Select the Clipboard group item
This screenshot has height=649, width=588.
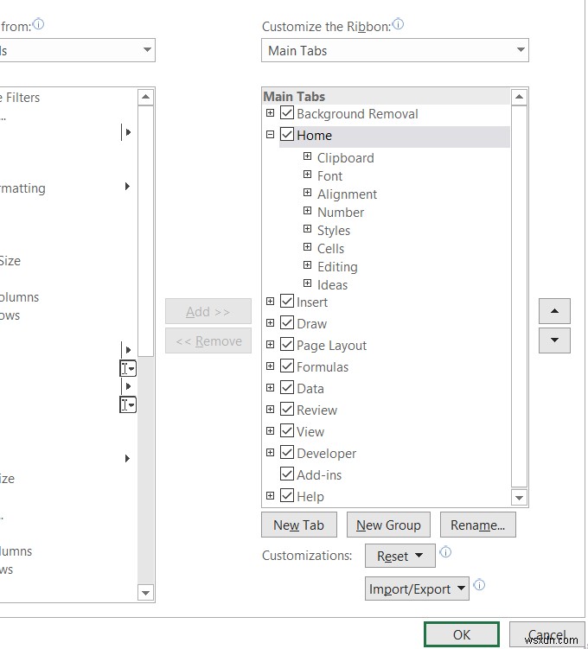click(345, 158)
